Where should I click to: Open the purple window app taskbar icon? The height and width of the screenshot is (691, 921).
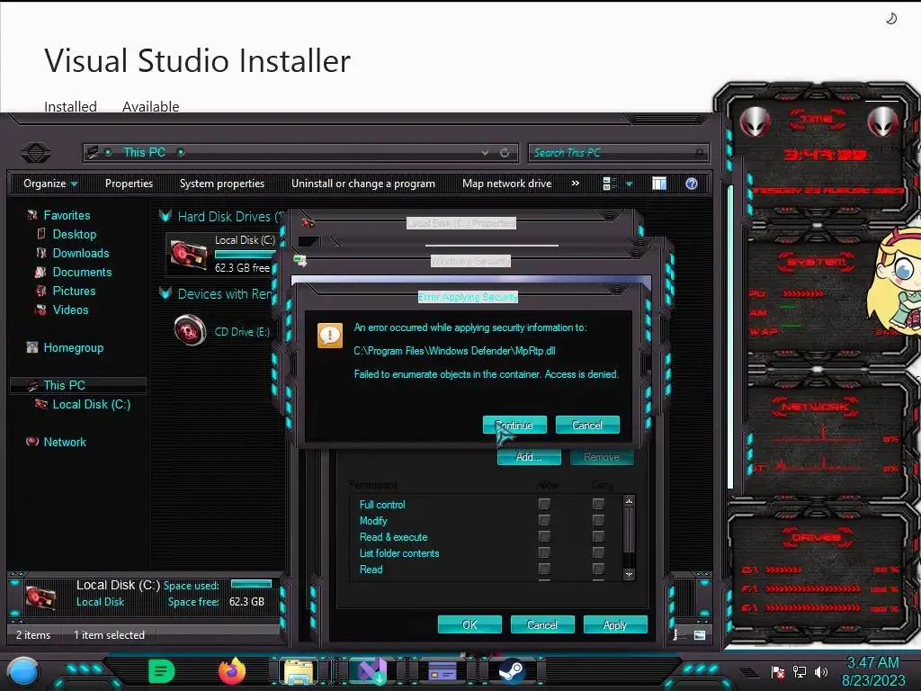click(x=443, y=671)
